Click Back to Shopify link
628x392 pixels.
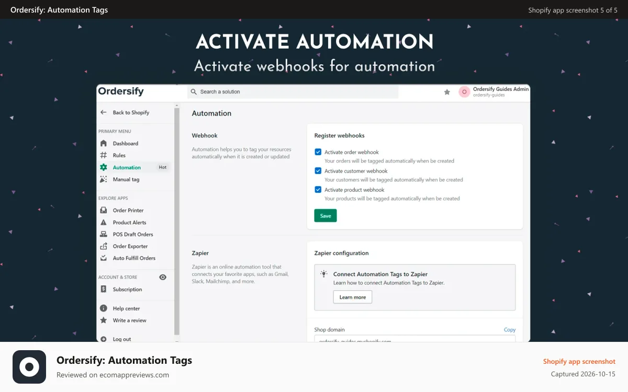click(131, 112)
